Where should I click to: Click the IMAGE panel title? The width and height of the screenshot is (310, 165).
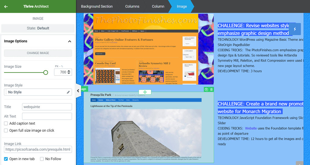(38, 19)
